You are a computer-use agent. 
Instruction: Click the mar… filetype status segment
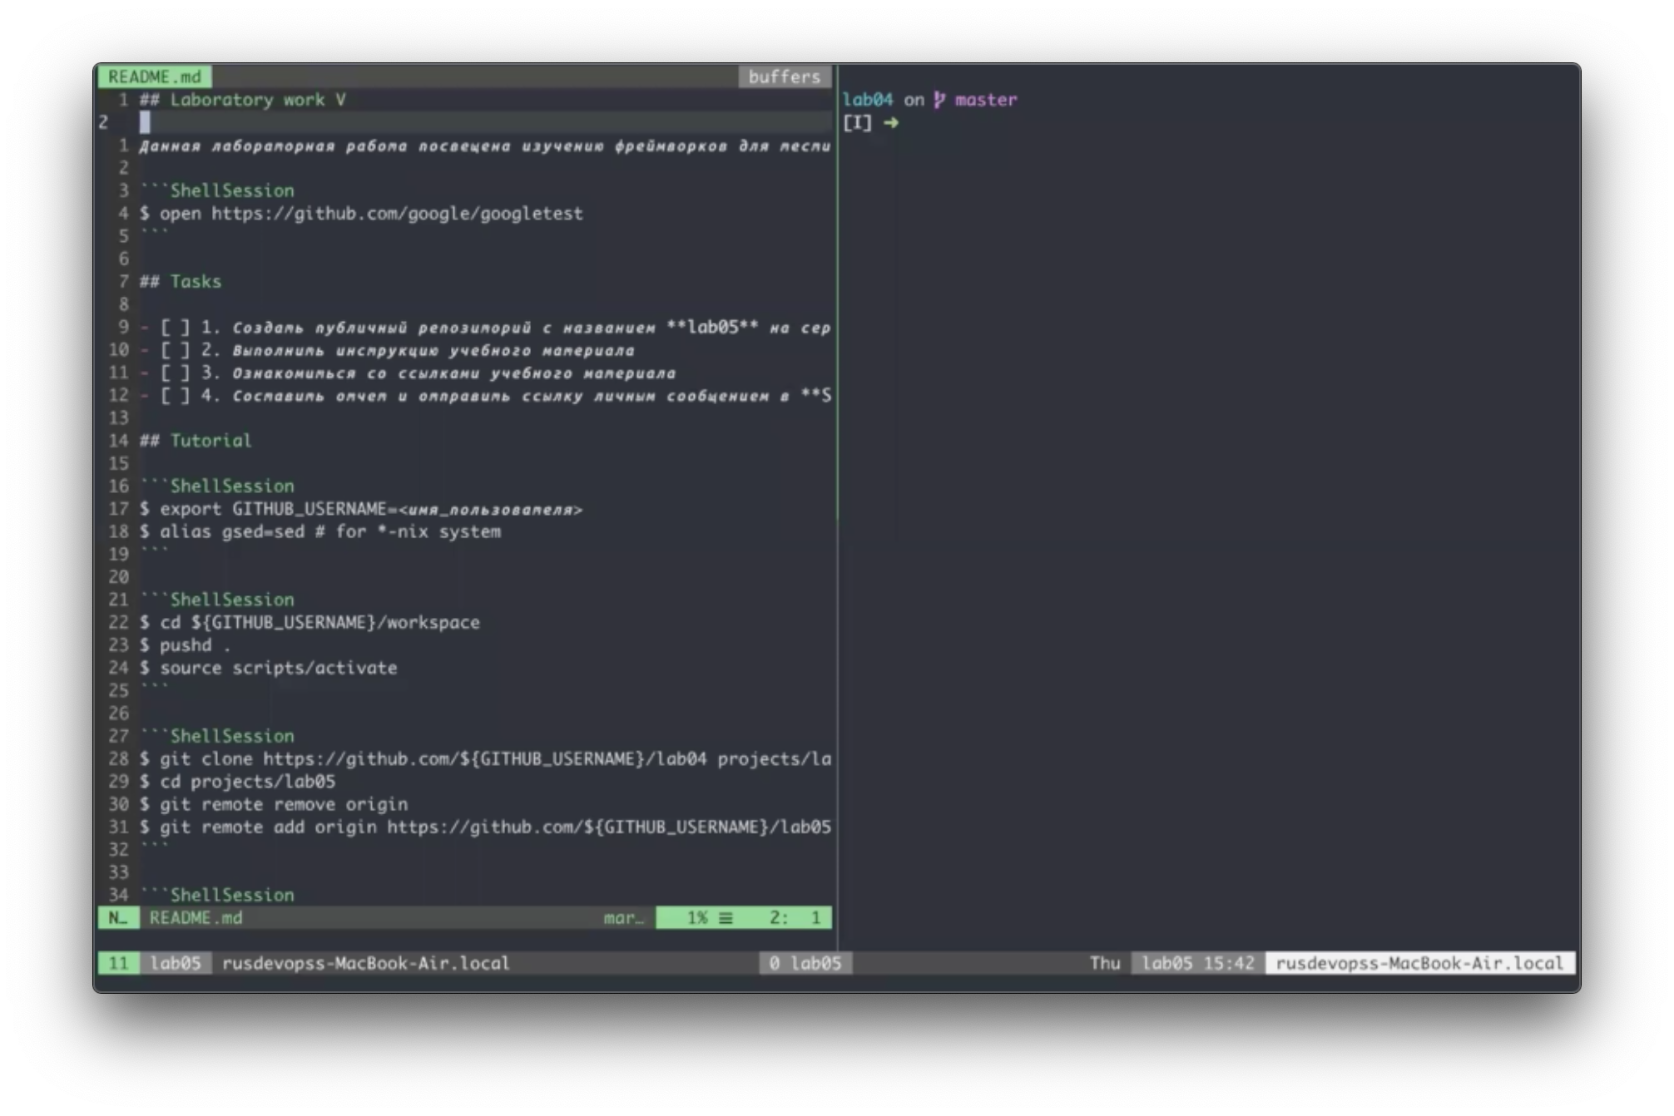(623, 918)
